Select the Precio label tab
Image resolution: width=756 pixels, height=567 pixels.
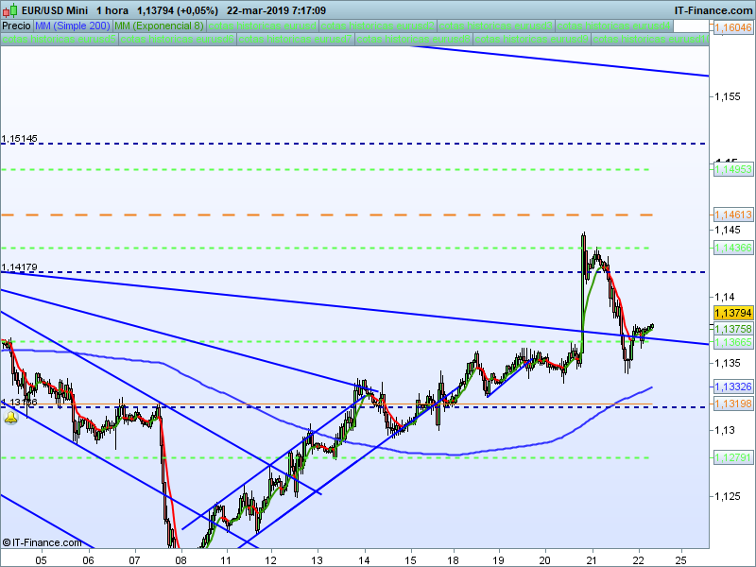(16, 26)
